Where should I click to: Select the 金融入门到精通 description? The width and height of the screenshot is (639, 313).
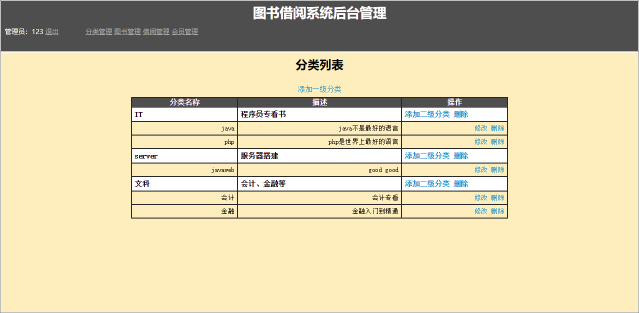pos(375,211)
